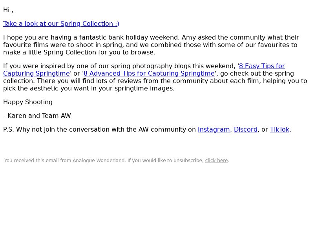Visit the Instagram community link
Image resolution: width=314 pixels, height=235 pixels.
[214, 130]
